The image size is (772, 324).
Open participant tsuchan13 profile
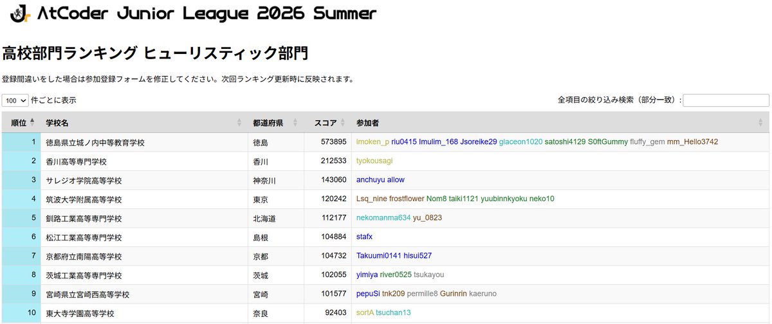[x=393, y=313]
